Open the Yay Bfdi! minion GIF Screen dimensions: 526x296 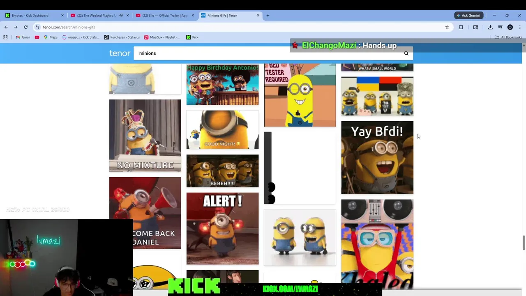(377, 157)
